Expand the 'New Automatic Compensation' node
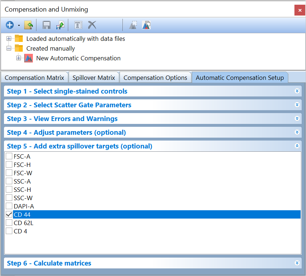Image resolution: width=306 pixels, height=276 pixels. tap(18, 58)
